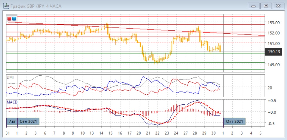Select the MACD indicator label
Viewport: 287px width, 140px height.
point(12,102)
